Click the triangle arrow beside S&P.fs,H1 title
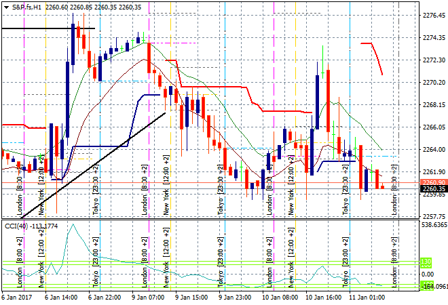 pos(5,6)
